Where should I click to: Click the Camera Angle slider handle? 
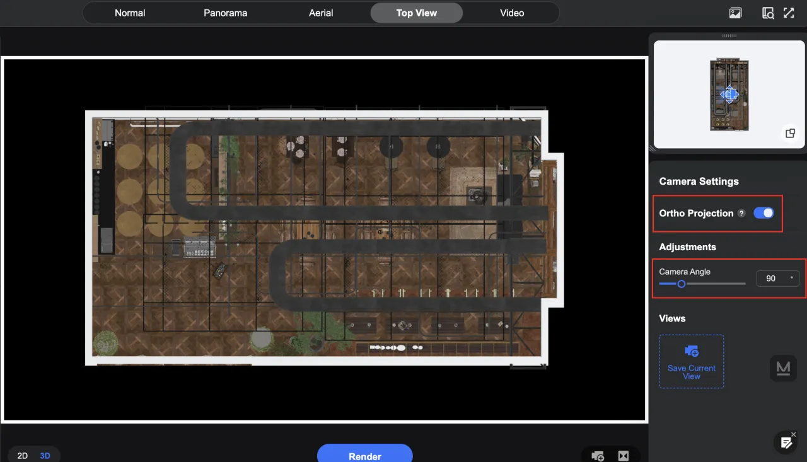(682, 284)
